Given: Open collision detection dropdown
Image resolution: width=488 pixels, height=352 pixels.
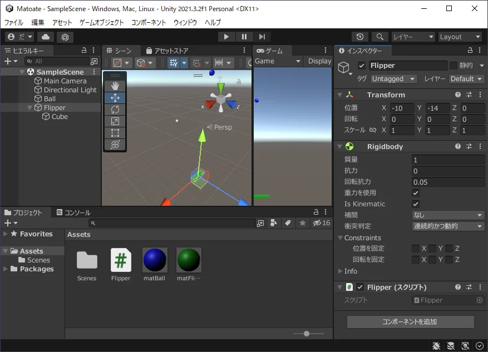Looking at the screenshot, I should [x=448, y=226].
